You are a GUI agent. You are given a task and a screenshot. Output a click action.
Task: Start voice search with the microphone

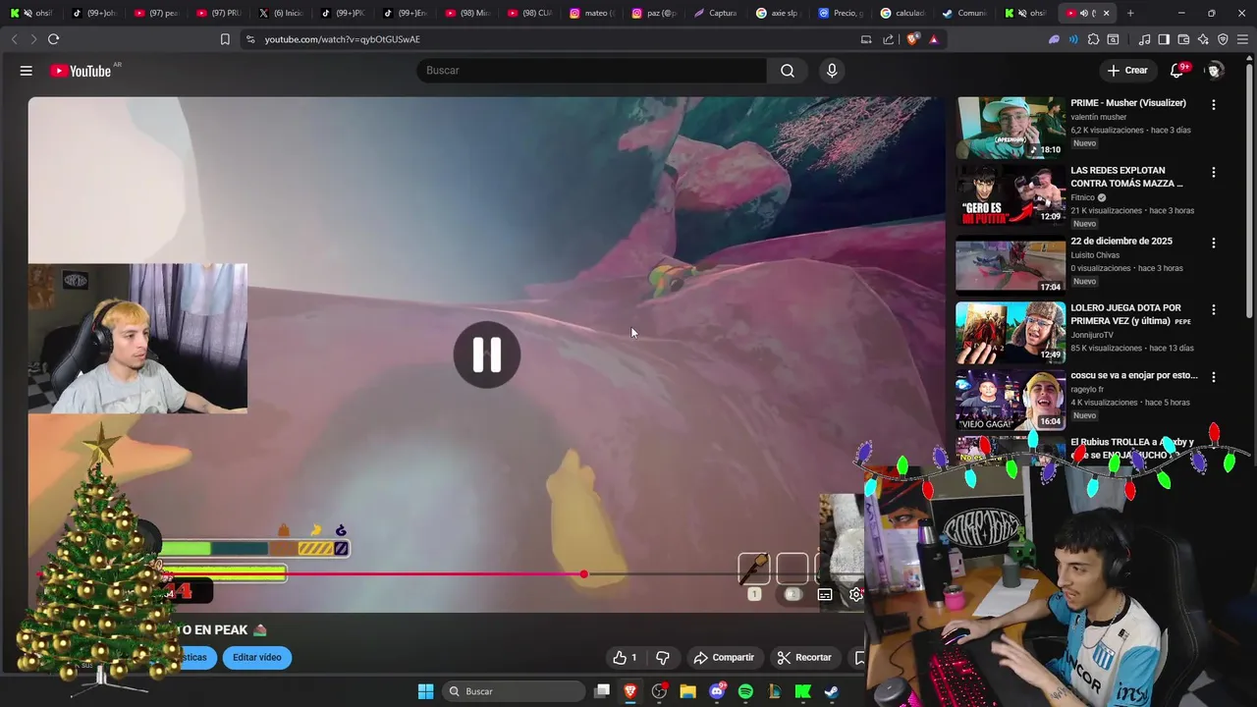[x=832, y=71]
